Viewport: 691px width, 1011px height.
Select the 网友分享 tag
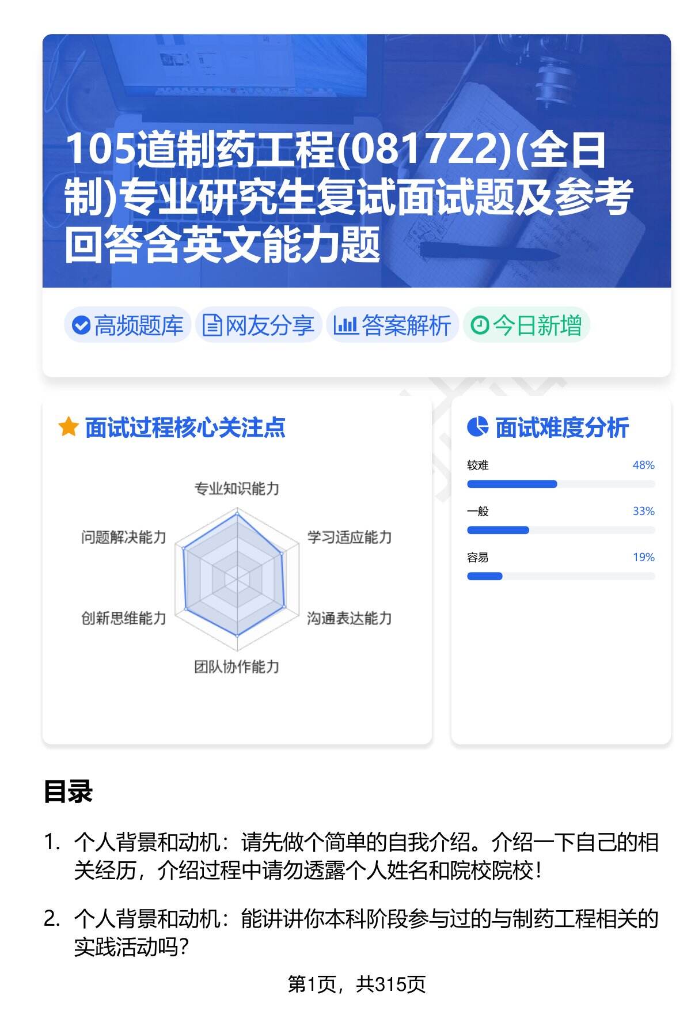pos(259,325)
